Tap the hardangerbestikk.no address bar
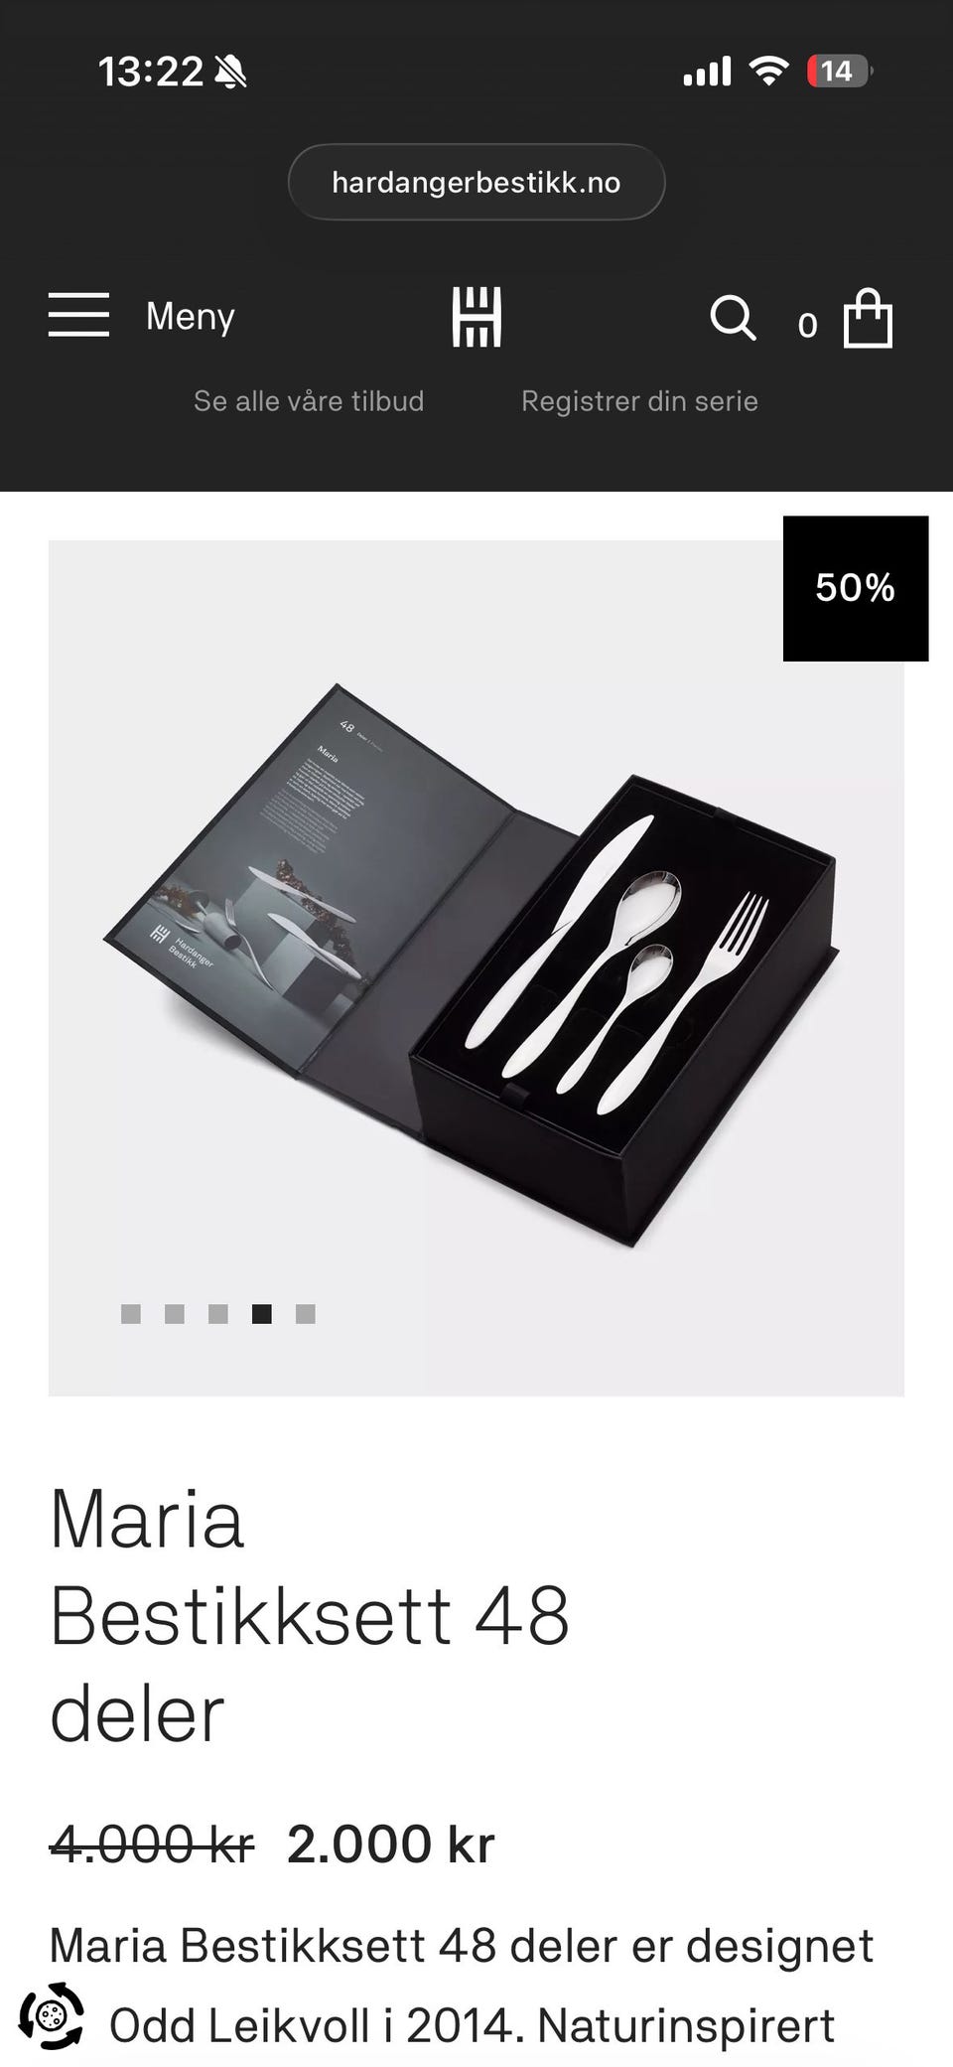Image resolution: width=953 pixels, height=2067 pixels. click(476, 182)
